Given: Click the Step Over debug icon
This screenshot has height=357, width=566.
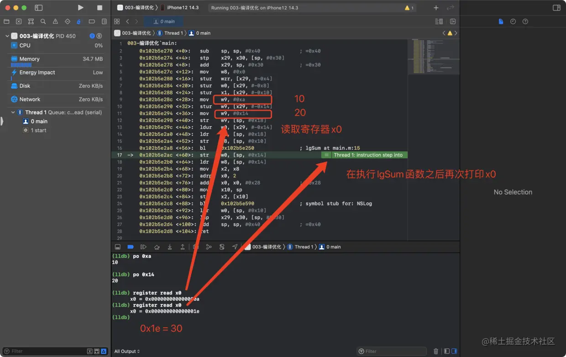Looking at the screenshot, I should [157, 247].
